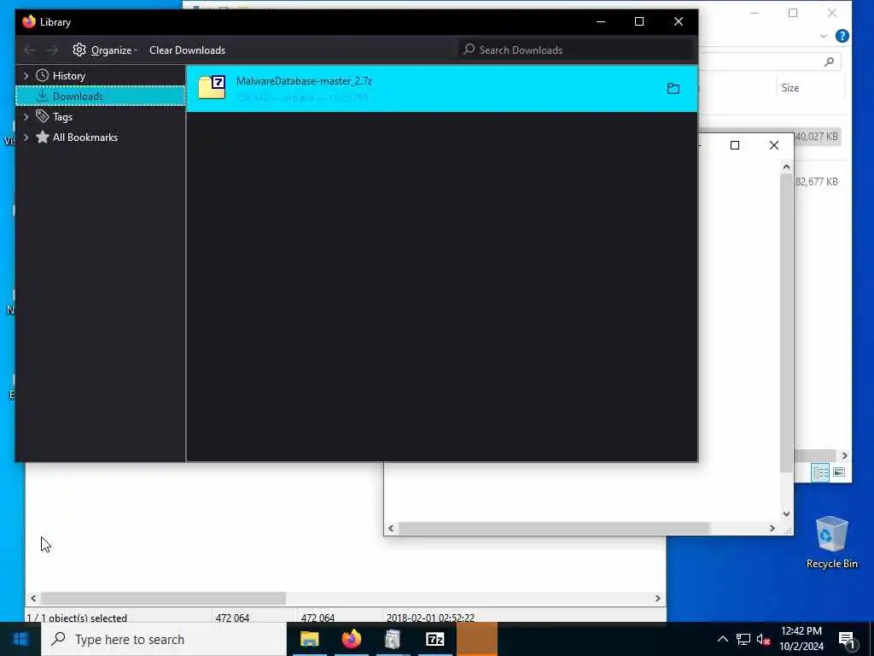This screenshot has width=874, height=656.
Task: Open Firefox from taskbar
Action: coord(351,639)
